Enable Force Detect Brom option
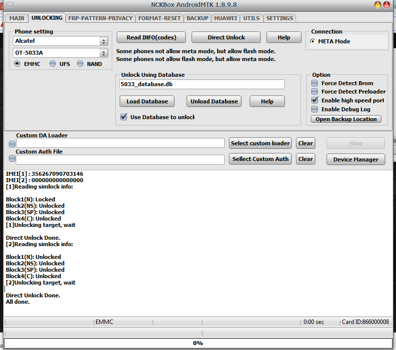Image resolution: width=396 pixels, height=350 pixels. pyautogui.click(x=314, y=83)
